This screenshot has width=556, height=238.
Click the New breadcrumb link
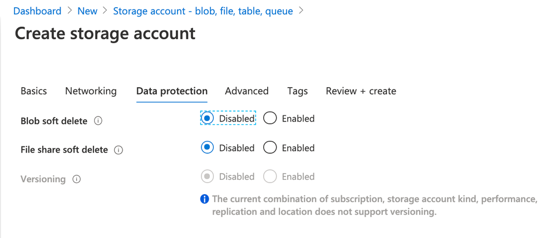87,11
